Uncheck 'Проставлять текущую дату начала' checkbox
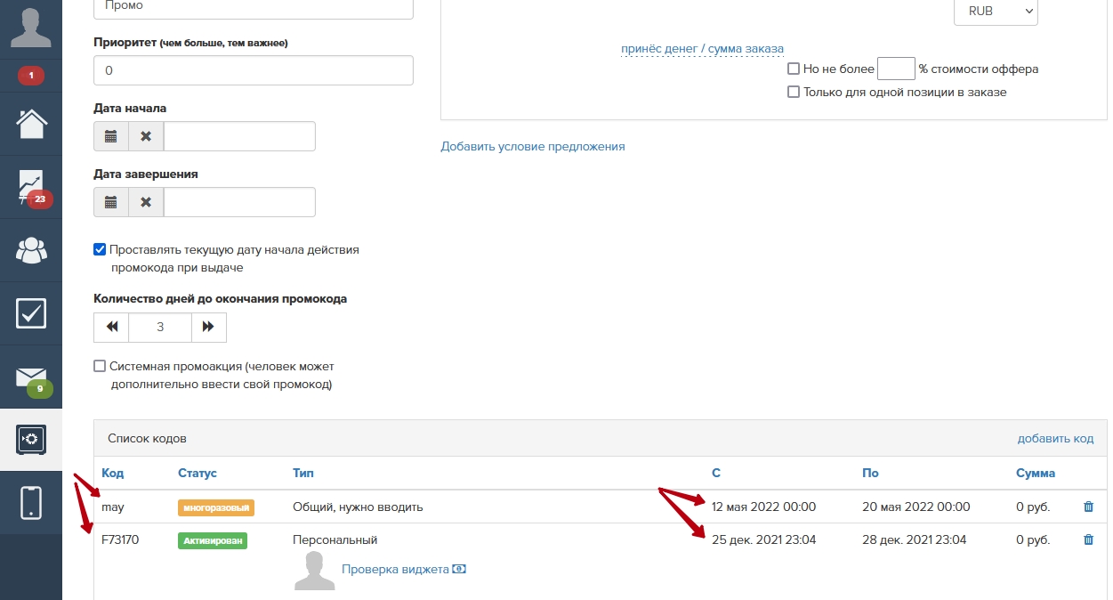This screenshot has width=1113, height=600. point(100,250)
